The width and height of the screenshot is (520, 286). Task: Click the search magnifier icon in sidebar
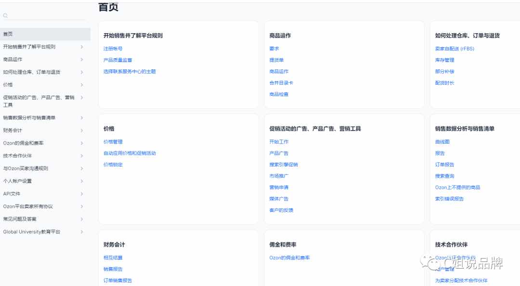tap(5, 15)
